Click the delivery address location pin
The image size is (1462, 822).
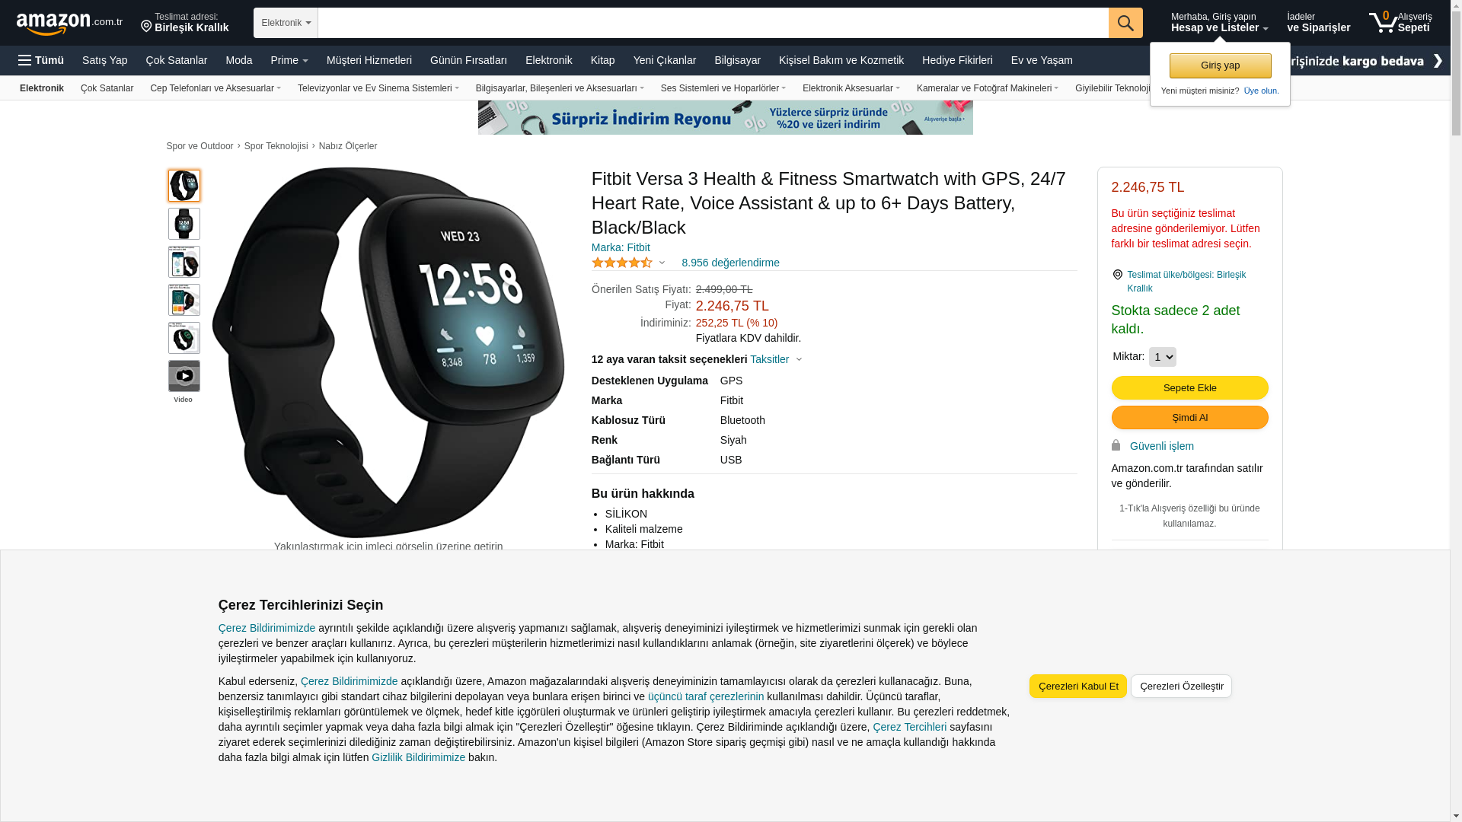click(146, 27)
